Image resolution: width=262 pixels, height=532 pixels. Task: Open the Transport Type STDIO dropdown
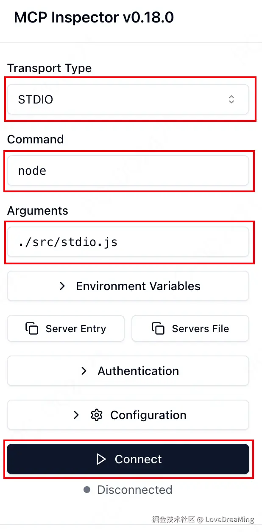click(127, 99)
